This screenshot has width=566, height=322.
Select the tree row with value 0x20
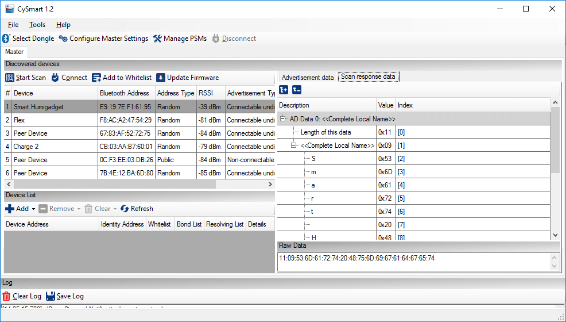414,225
